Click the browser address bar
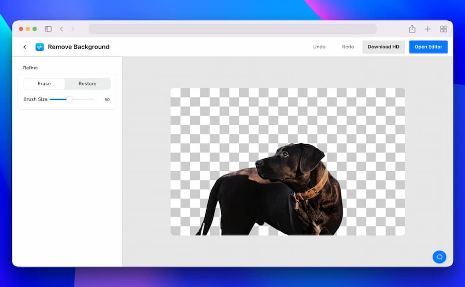Screen dimensions: 465x287 (x=233, y=29)
